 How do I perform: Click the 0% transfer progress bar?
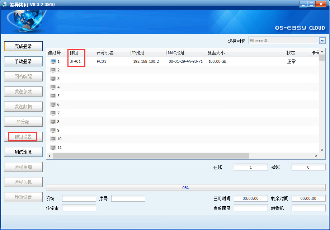pyautogui.click(x=185, y=187)
